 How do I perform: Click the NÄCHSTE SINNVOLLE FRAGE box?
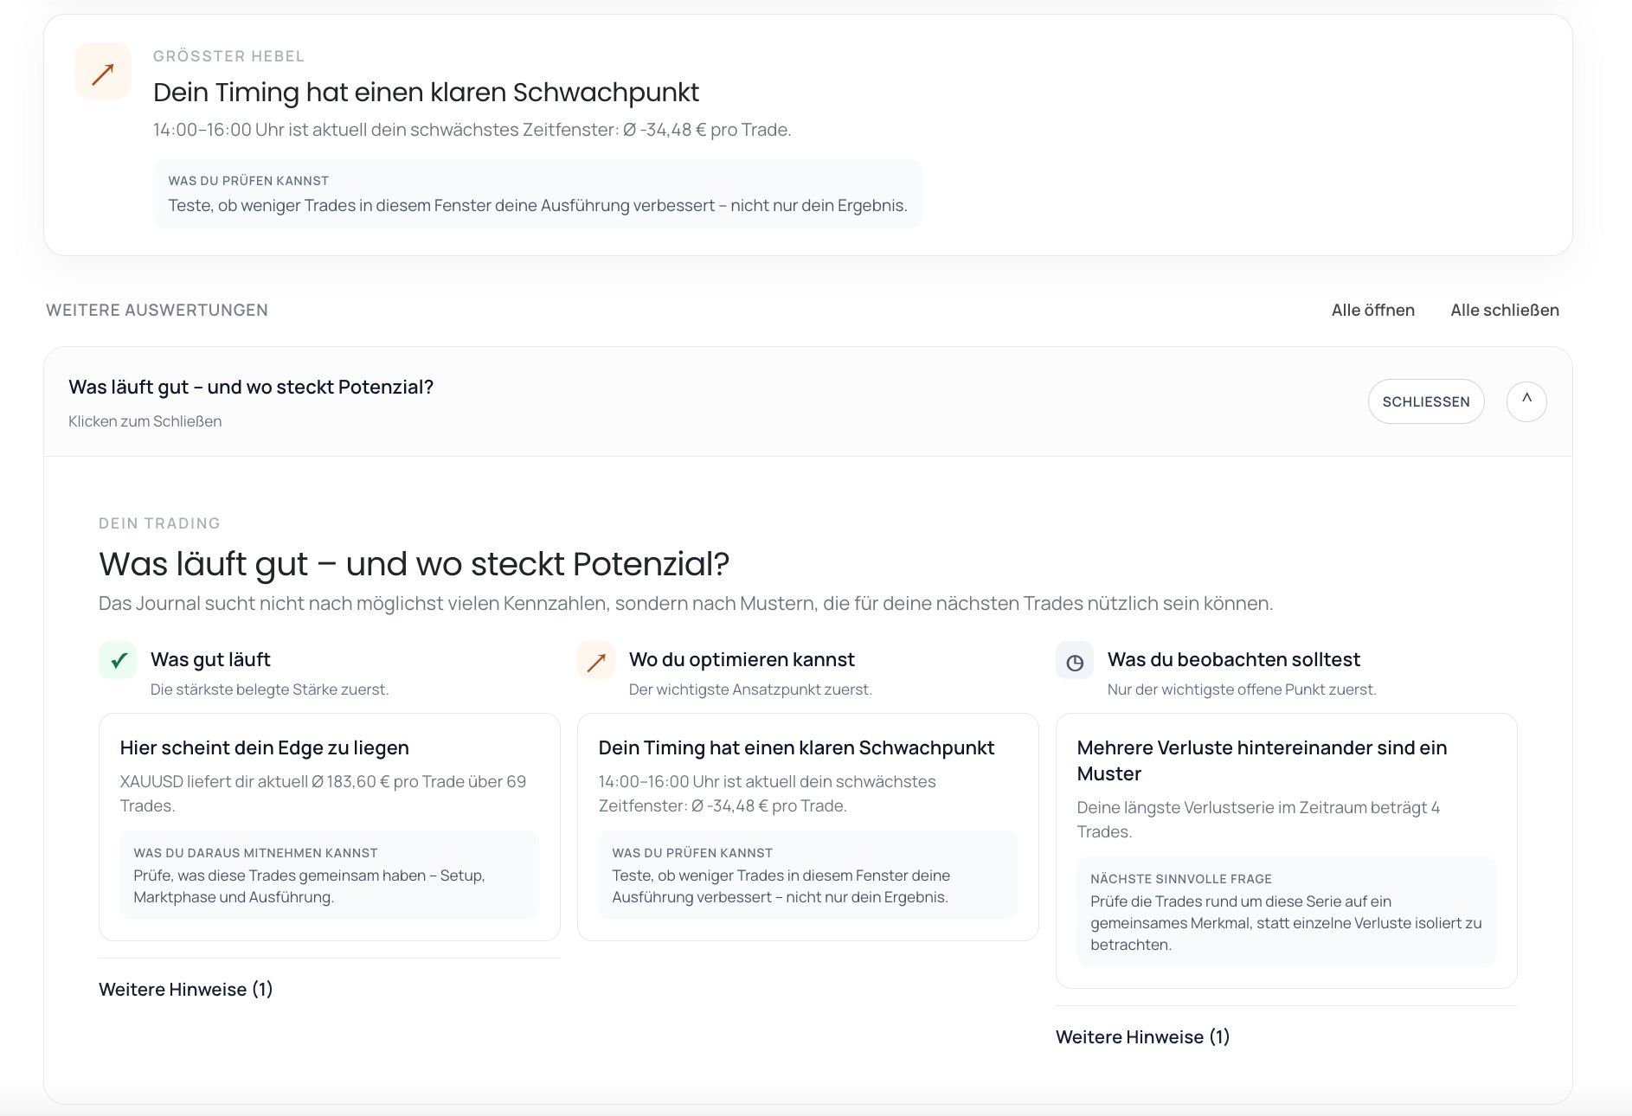point(1287,912)
